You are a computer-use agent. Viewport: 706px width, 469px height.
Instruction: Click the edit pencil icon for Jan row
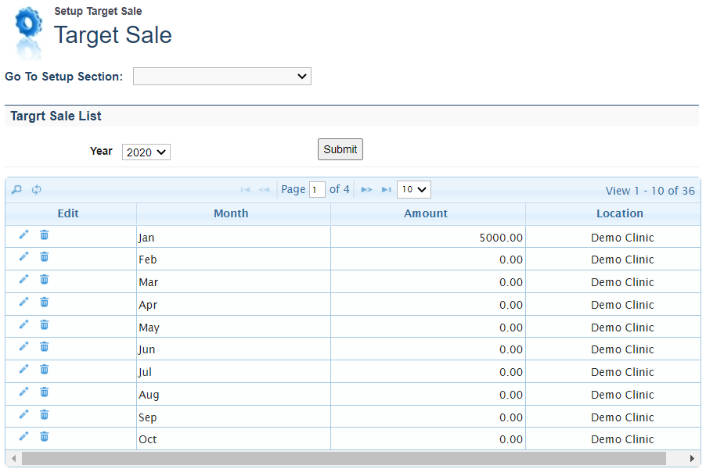(23, 235)
